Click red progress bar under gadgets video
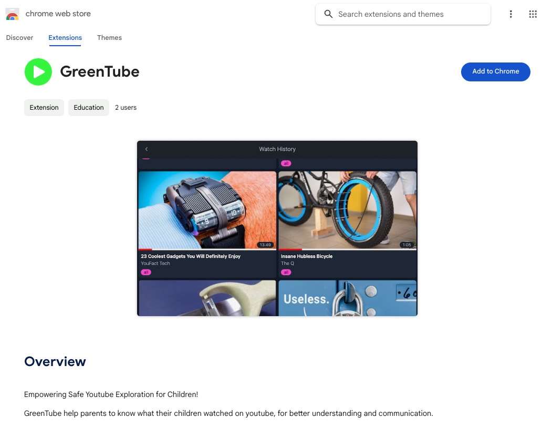Viewport: 542px width, 428px height. click(x=145, y=249)
